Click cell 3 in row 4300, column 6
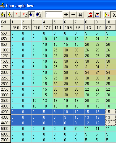Screen dimensions: 116x143 69,117
